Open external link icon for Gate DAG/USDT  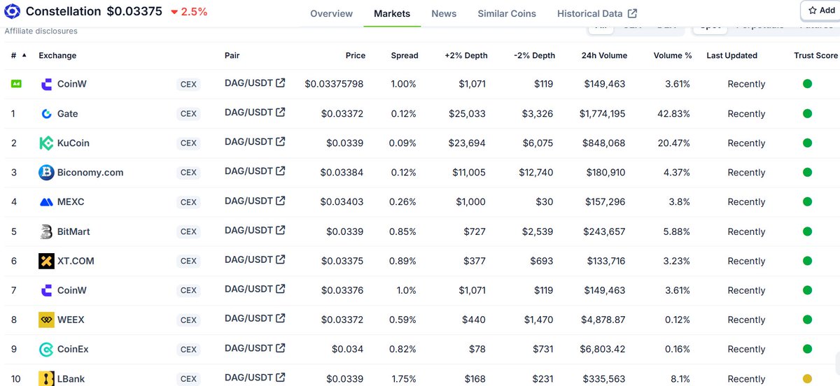coord(281,112)
